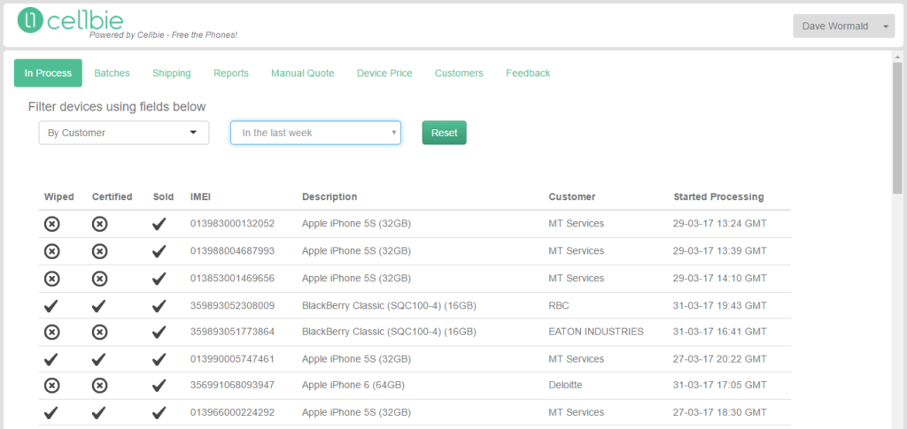Click the Description column header
Screen dimensions: 907x429
(329, 197)
